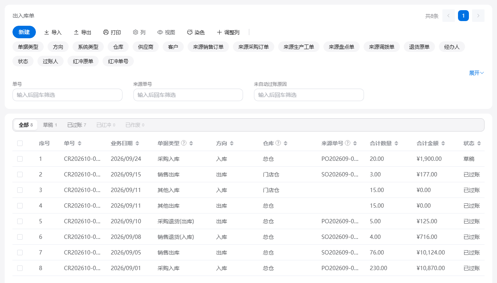This screenshot has height=283, width=497.
Task: Check row 2 销售出库 checkbox
Action: click(20, 174)
